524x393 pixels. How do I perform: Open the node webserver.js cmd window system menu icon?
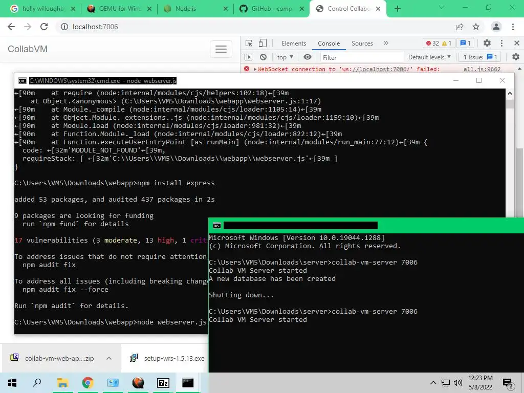click(23, 80)
